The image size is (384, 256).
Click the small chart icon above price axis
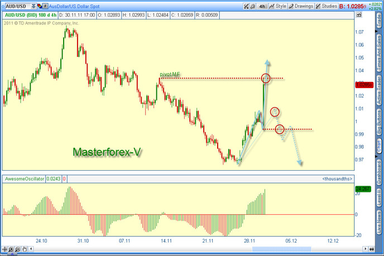(359, 15)
